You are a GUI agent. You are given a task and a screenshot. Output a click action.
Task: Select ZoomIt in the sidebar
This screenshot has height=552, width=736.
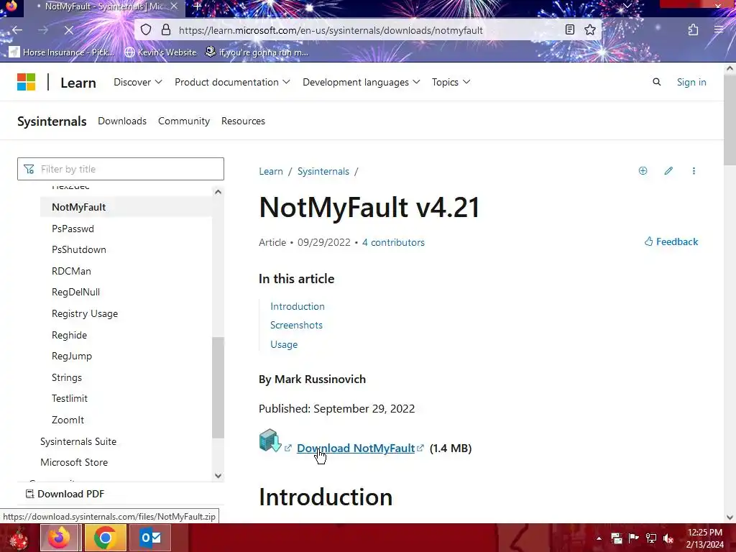[x=68, y=420]
